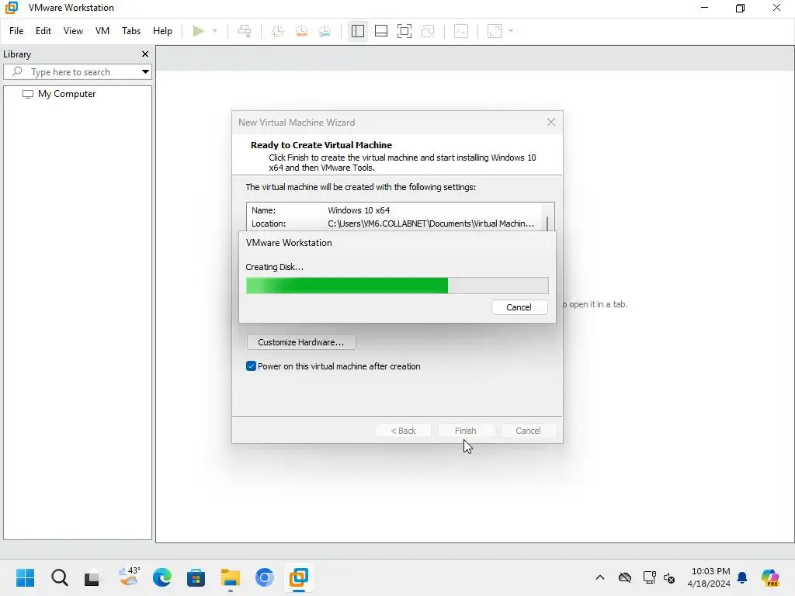
Task: Click the VMware Workstation taskbar icon
Action: coord(299,577)
